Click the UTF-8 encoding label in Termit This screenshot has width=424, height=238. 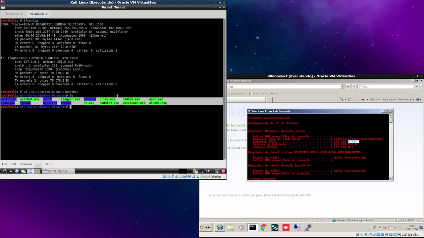[x=49, y=164]
